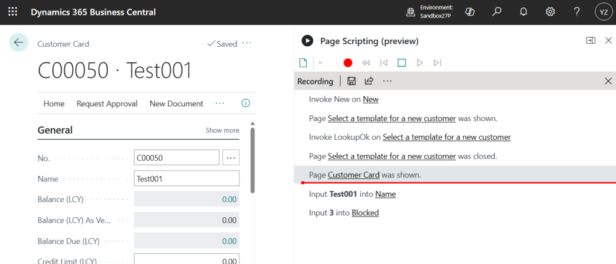Click the share recording icon
The width and height of the screenshot is (616, 264).
tap(369, 81)
